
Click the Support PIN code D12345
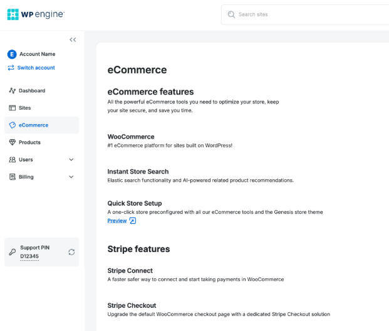click(29, 256)
